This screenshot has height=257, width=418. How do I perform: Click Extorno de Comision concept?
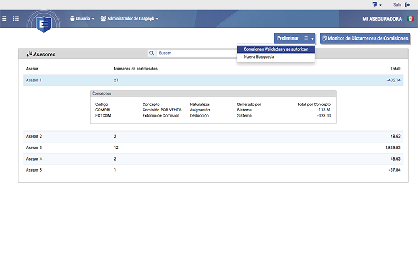pyautogui.click(x=161, y=115)
